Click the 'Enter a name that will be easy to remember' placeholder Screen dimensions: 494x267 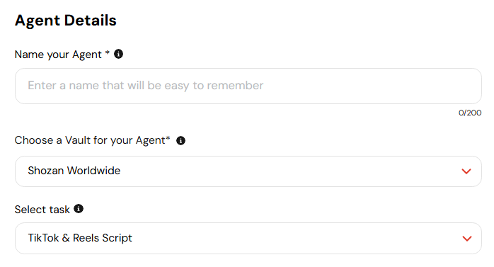click(146, 86)
